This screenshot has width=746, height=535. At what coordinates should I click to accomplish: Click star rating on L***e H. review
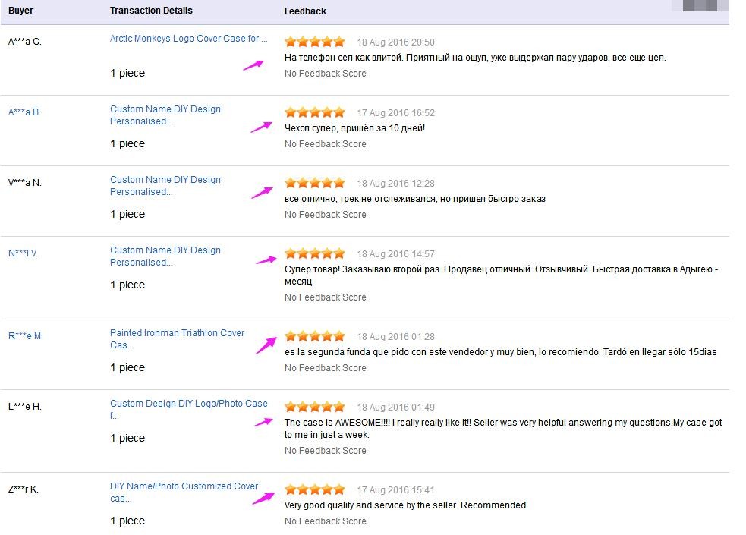[314, 407]
